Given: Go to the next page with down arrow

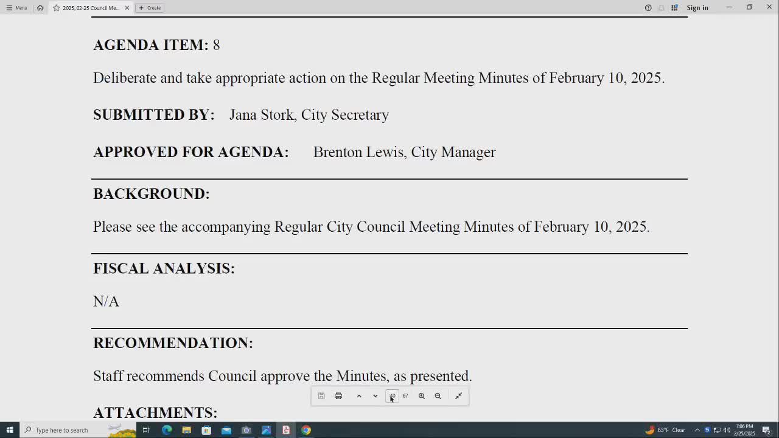Looking at the screenshot, I should point(376,396).
